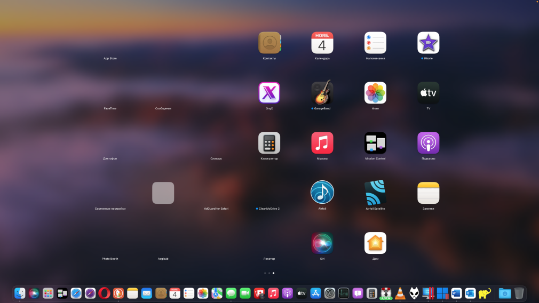Open iMovie from Launchpad
This screenshot has width=539, height=303.
click(x=428, y=43)
